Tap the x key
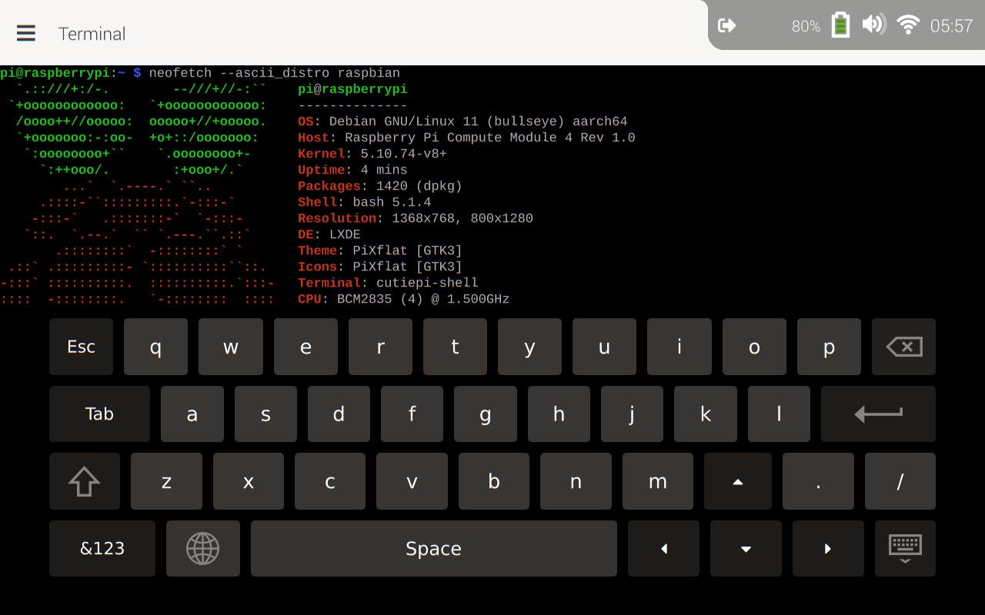 click(x=249, y=481)
